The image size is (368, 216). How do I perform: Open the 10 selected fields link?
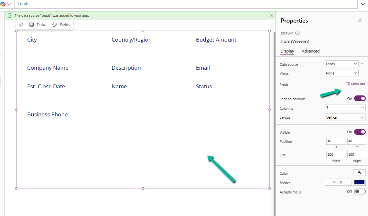pyautogui.click(x=355, y=83)
